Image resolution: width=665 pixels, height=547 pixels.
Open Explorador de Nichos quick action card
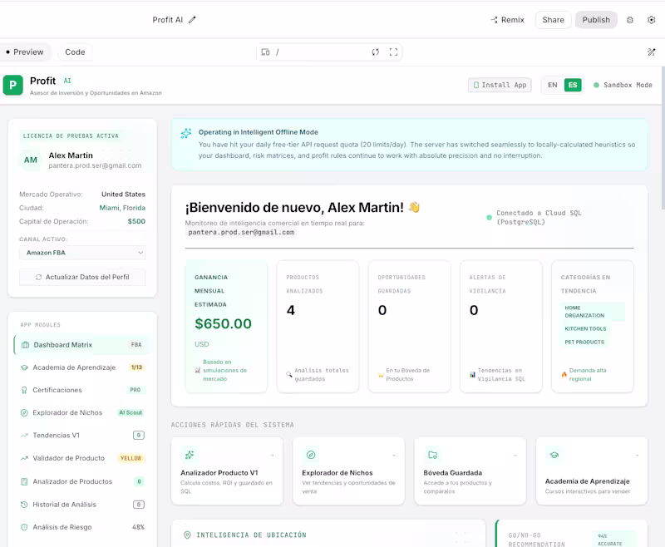point(348,471)
